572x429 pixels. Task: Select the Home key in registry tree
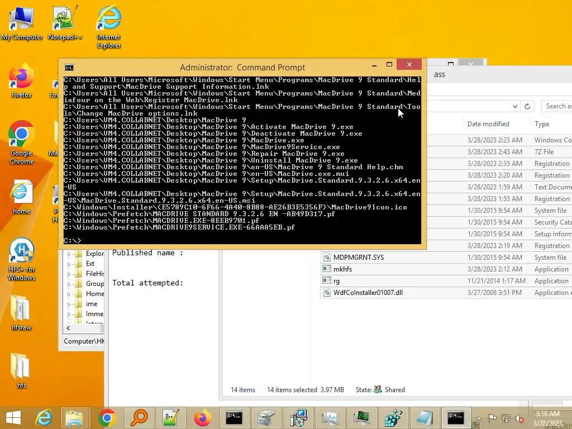pyautogui.click(x=95, y=294)
